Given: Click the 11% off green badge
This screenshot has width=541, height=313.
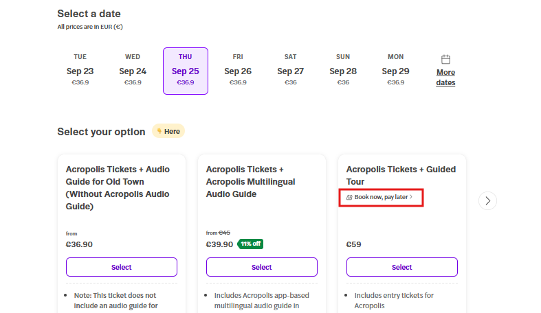Looking at the screenshot, I should [250, 244].
